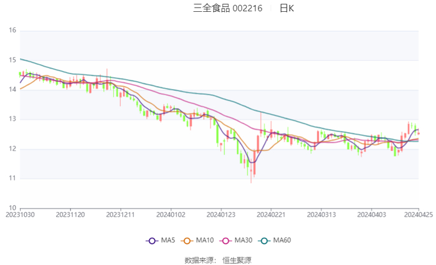This screenshot has height=265, width=436.
Task: Click the 恒生聚源 data source text
Action: [237, 259]
